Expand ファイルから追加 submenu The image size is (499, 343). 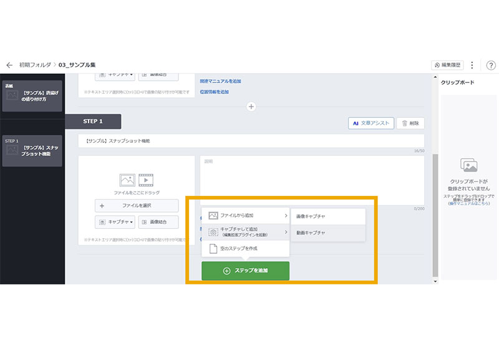point(245,216)
